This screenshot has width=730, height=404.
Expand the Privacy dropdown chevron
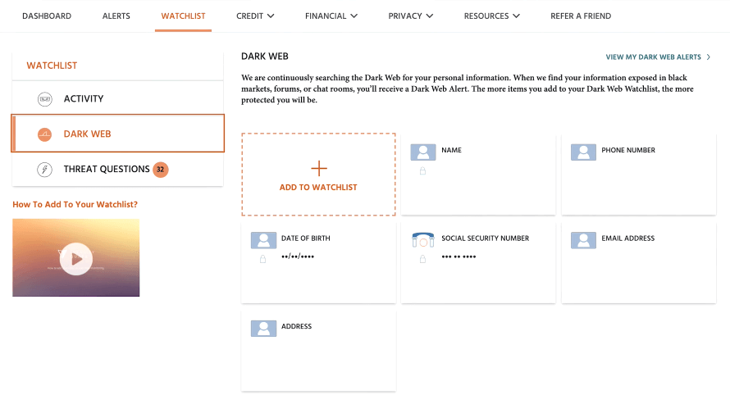(x=429, y=16)
